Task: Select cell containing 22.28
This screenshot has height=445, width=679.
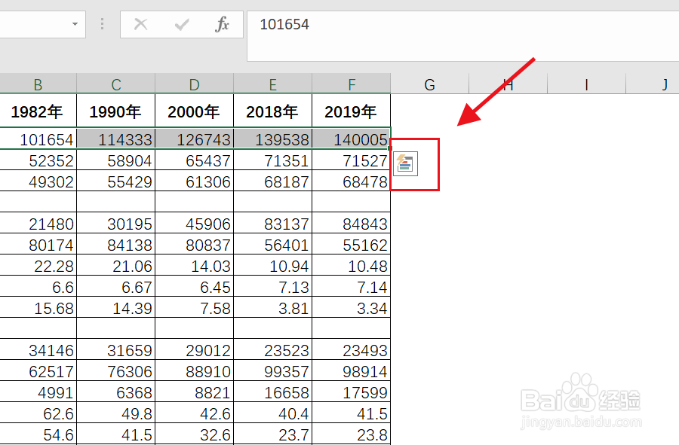Action: click(x=38, y=265)
